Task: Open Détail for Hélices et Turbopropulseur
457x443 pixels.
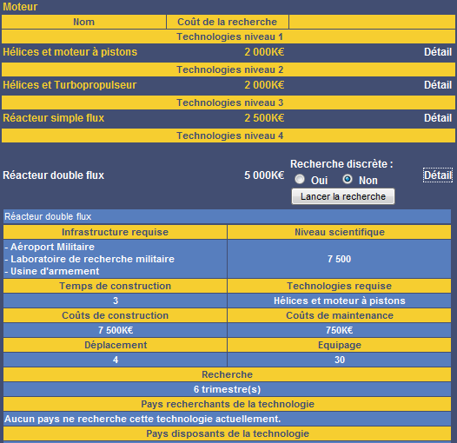Action: 438,85
